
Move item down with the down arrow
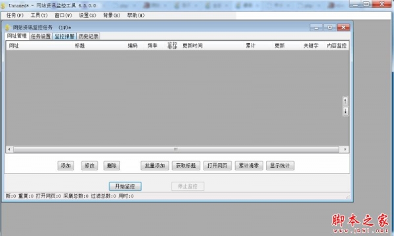tap(345, 111)
